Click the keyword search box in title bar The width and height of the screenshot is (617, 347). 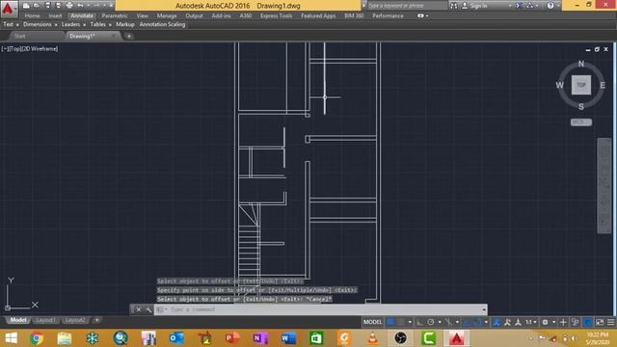coord(407,6)
